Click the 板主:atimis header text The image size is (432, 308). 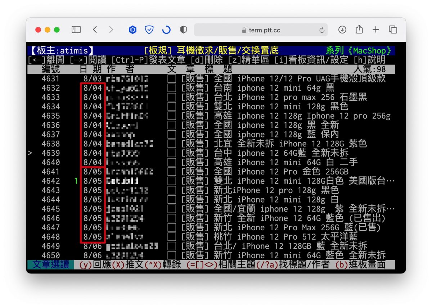point(62,51)
